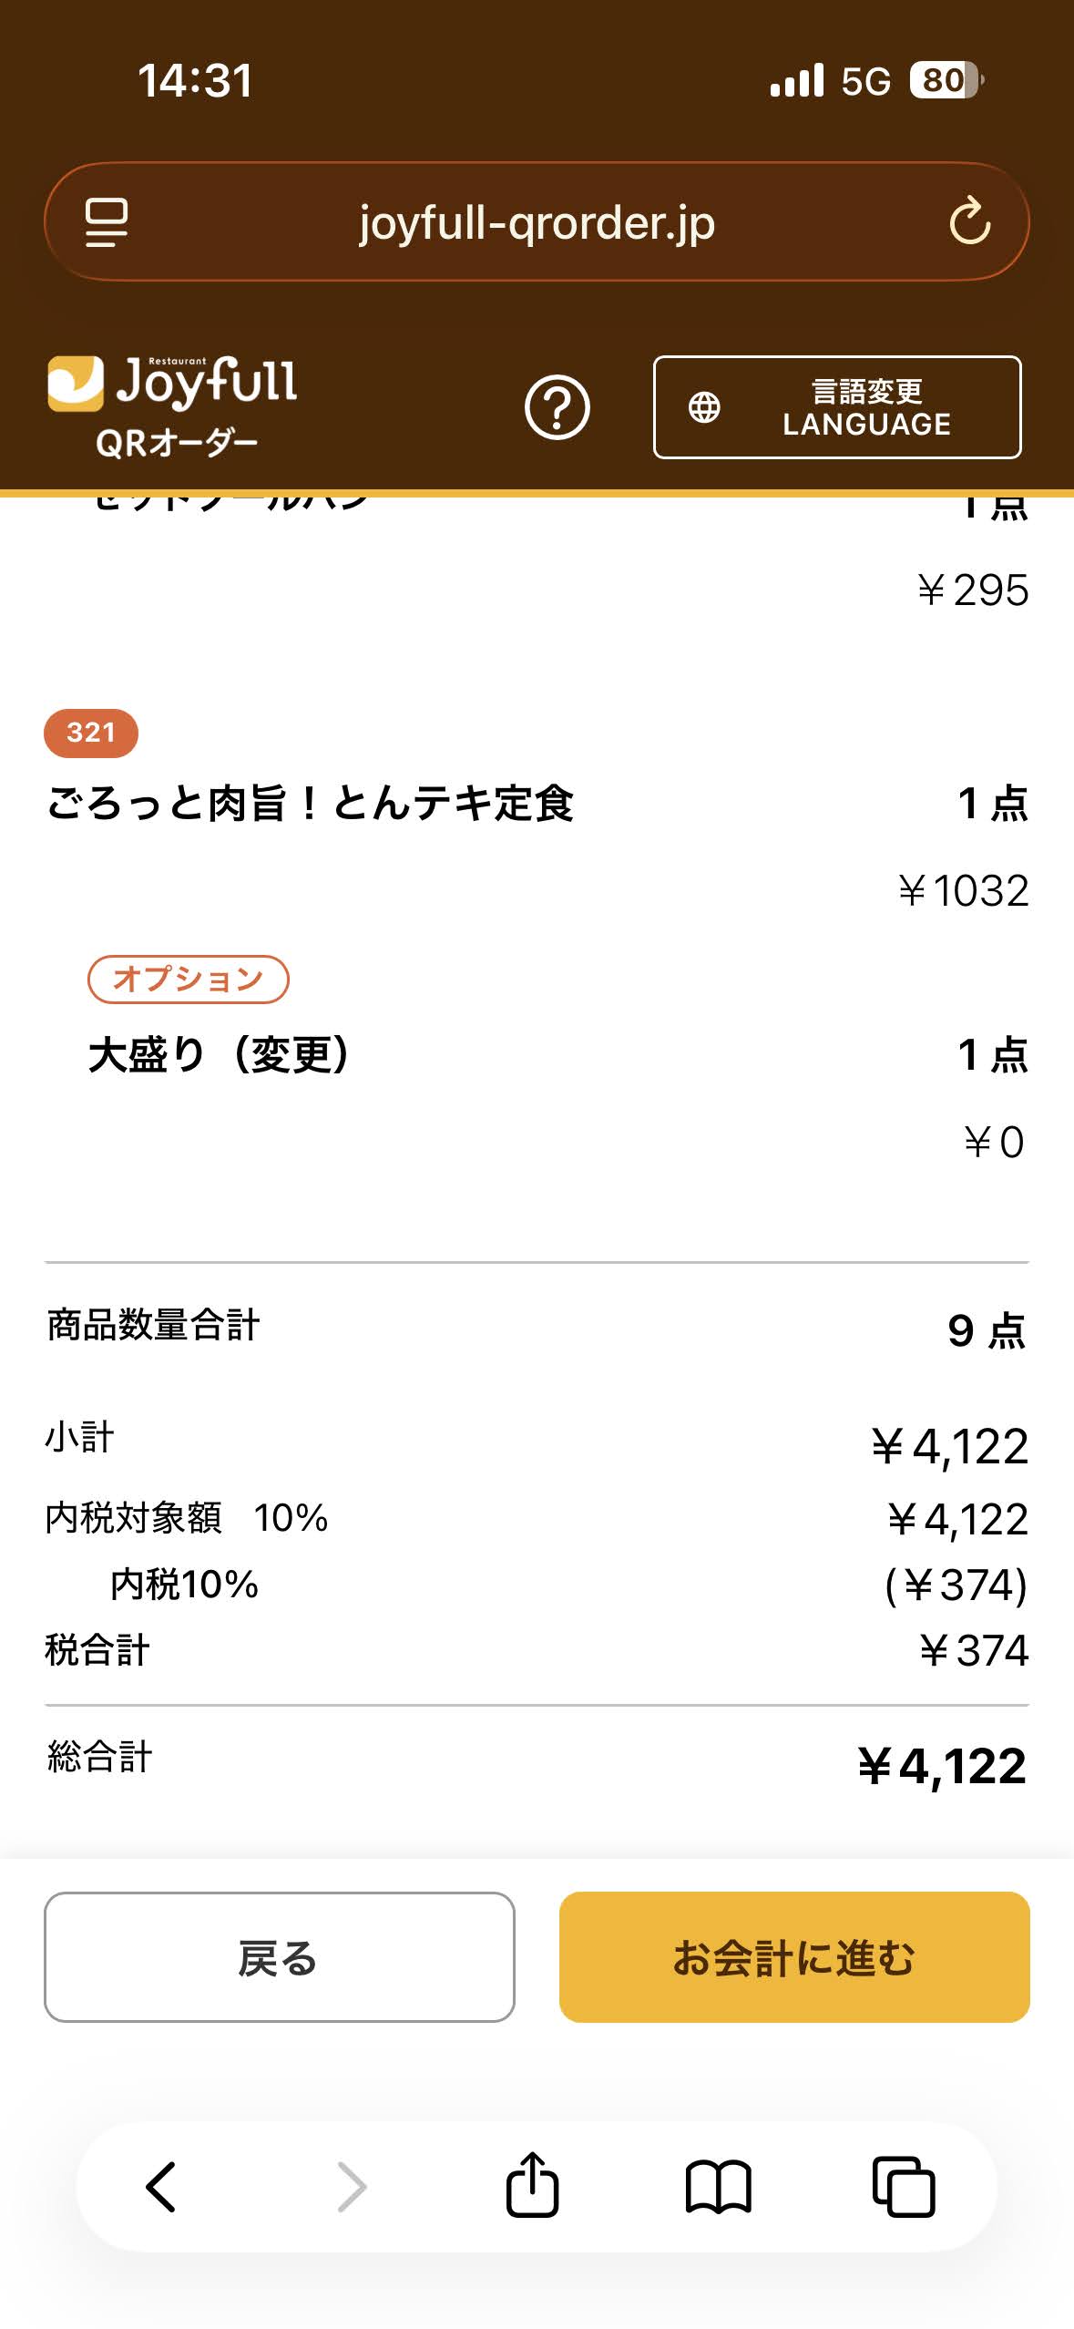Image resolution: width=1074 pixels, height=2329 pixels.
Task: Open the Safari share sheet
Action: pos(532,2186)
